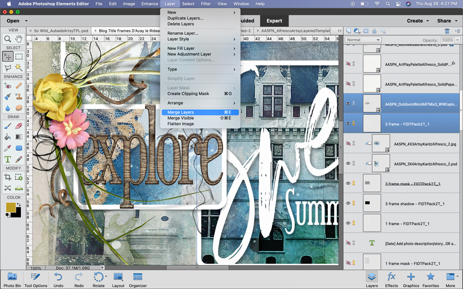The image size is (463, 289).
Task: Select the Rectangular Marquee tool
Action: (19, 56)
